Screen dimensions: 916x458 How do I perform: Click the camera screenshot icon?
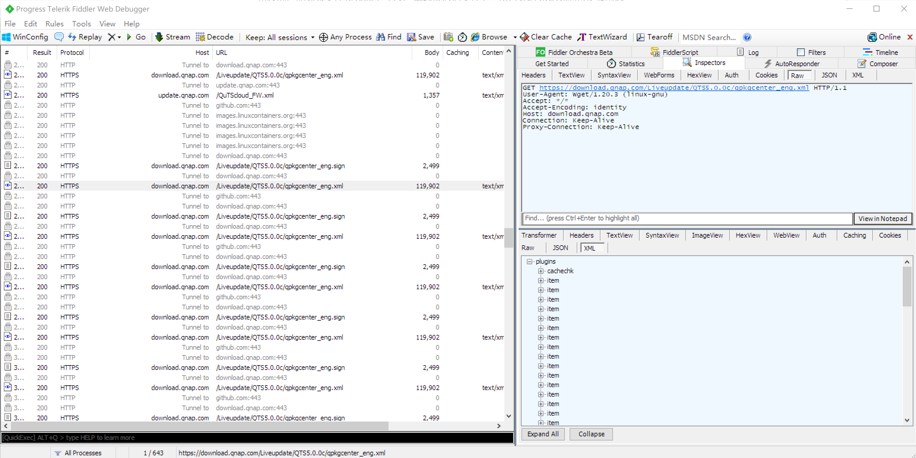449,37
